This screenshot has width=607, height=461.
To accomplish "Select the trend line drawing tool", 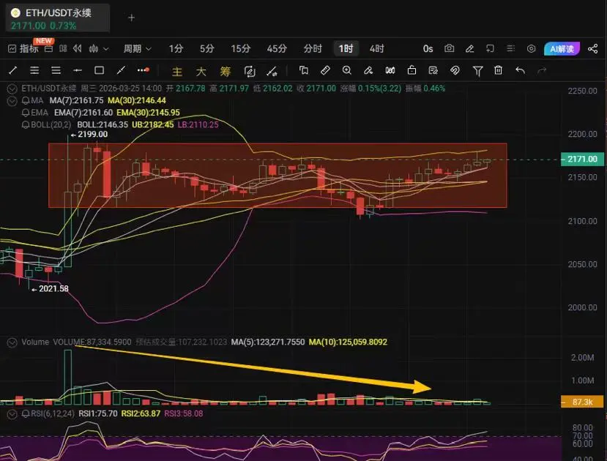I will click(x=12, y=70).
